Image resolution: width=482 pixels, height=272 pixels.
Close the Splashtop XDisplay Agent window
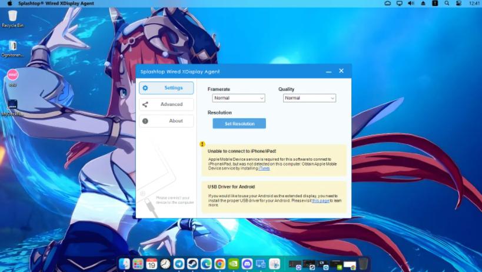pos(341,71)
